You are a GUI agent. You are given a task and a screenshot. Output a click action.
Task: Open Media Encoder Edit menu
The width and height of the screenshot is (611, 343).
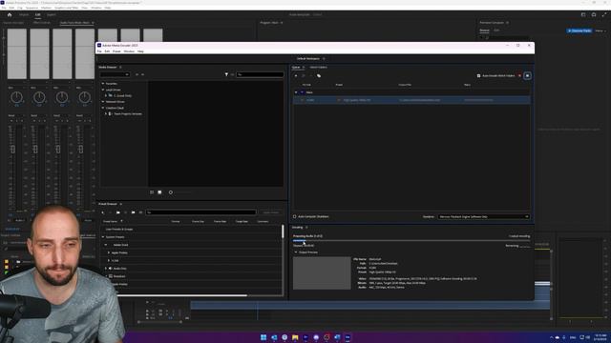point(107,51)
